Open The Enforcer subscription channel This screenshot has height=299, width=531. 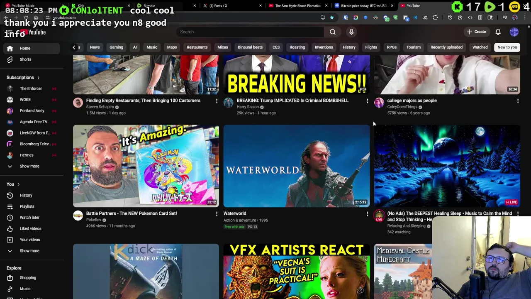click(32, 88)
